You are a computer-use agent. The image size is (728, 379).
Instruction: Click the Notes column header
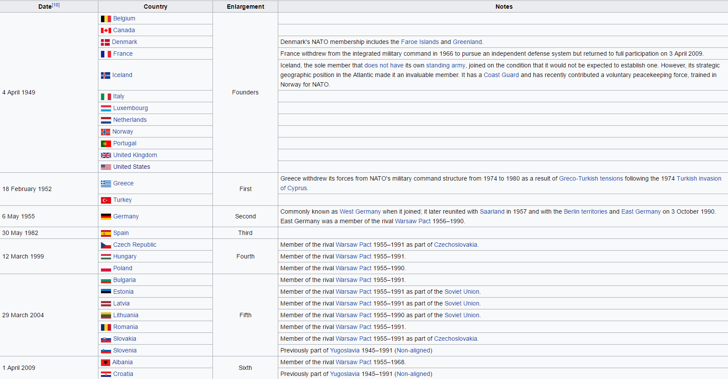click(503, 7)
